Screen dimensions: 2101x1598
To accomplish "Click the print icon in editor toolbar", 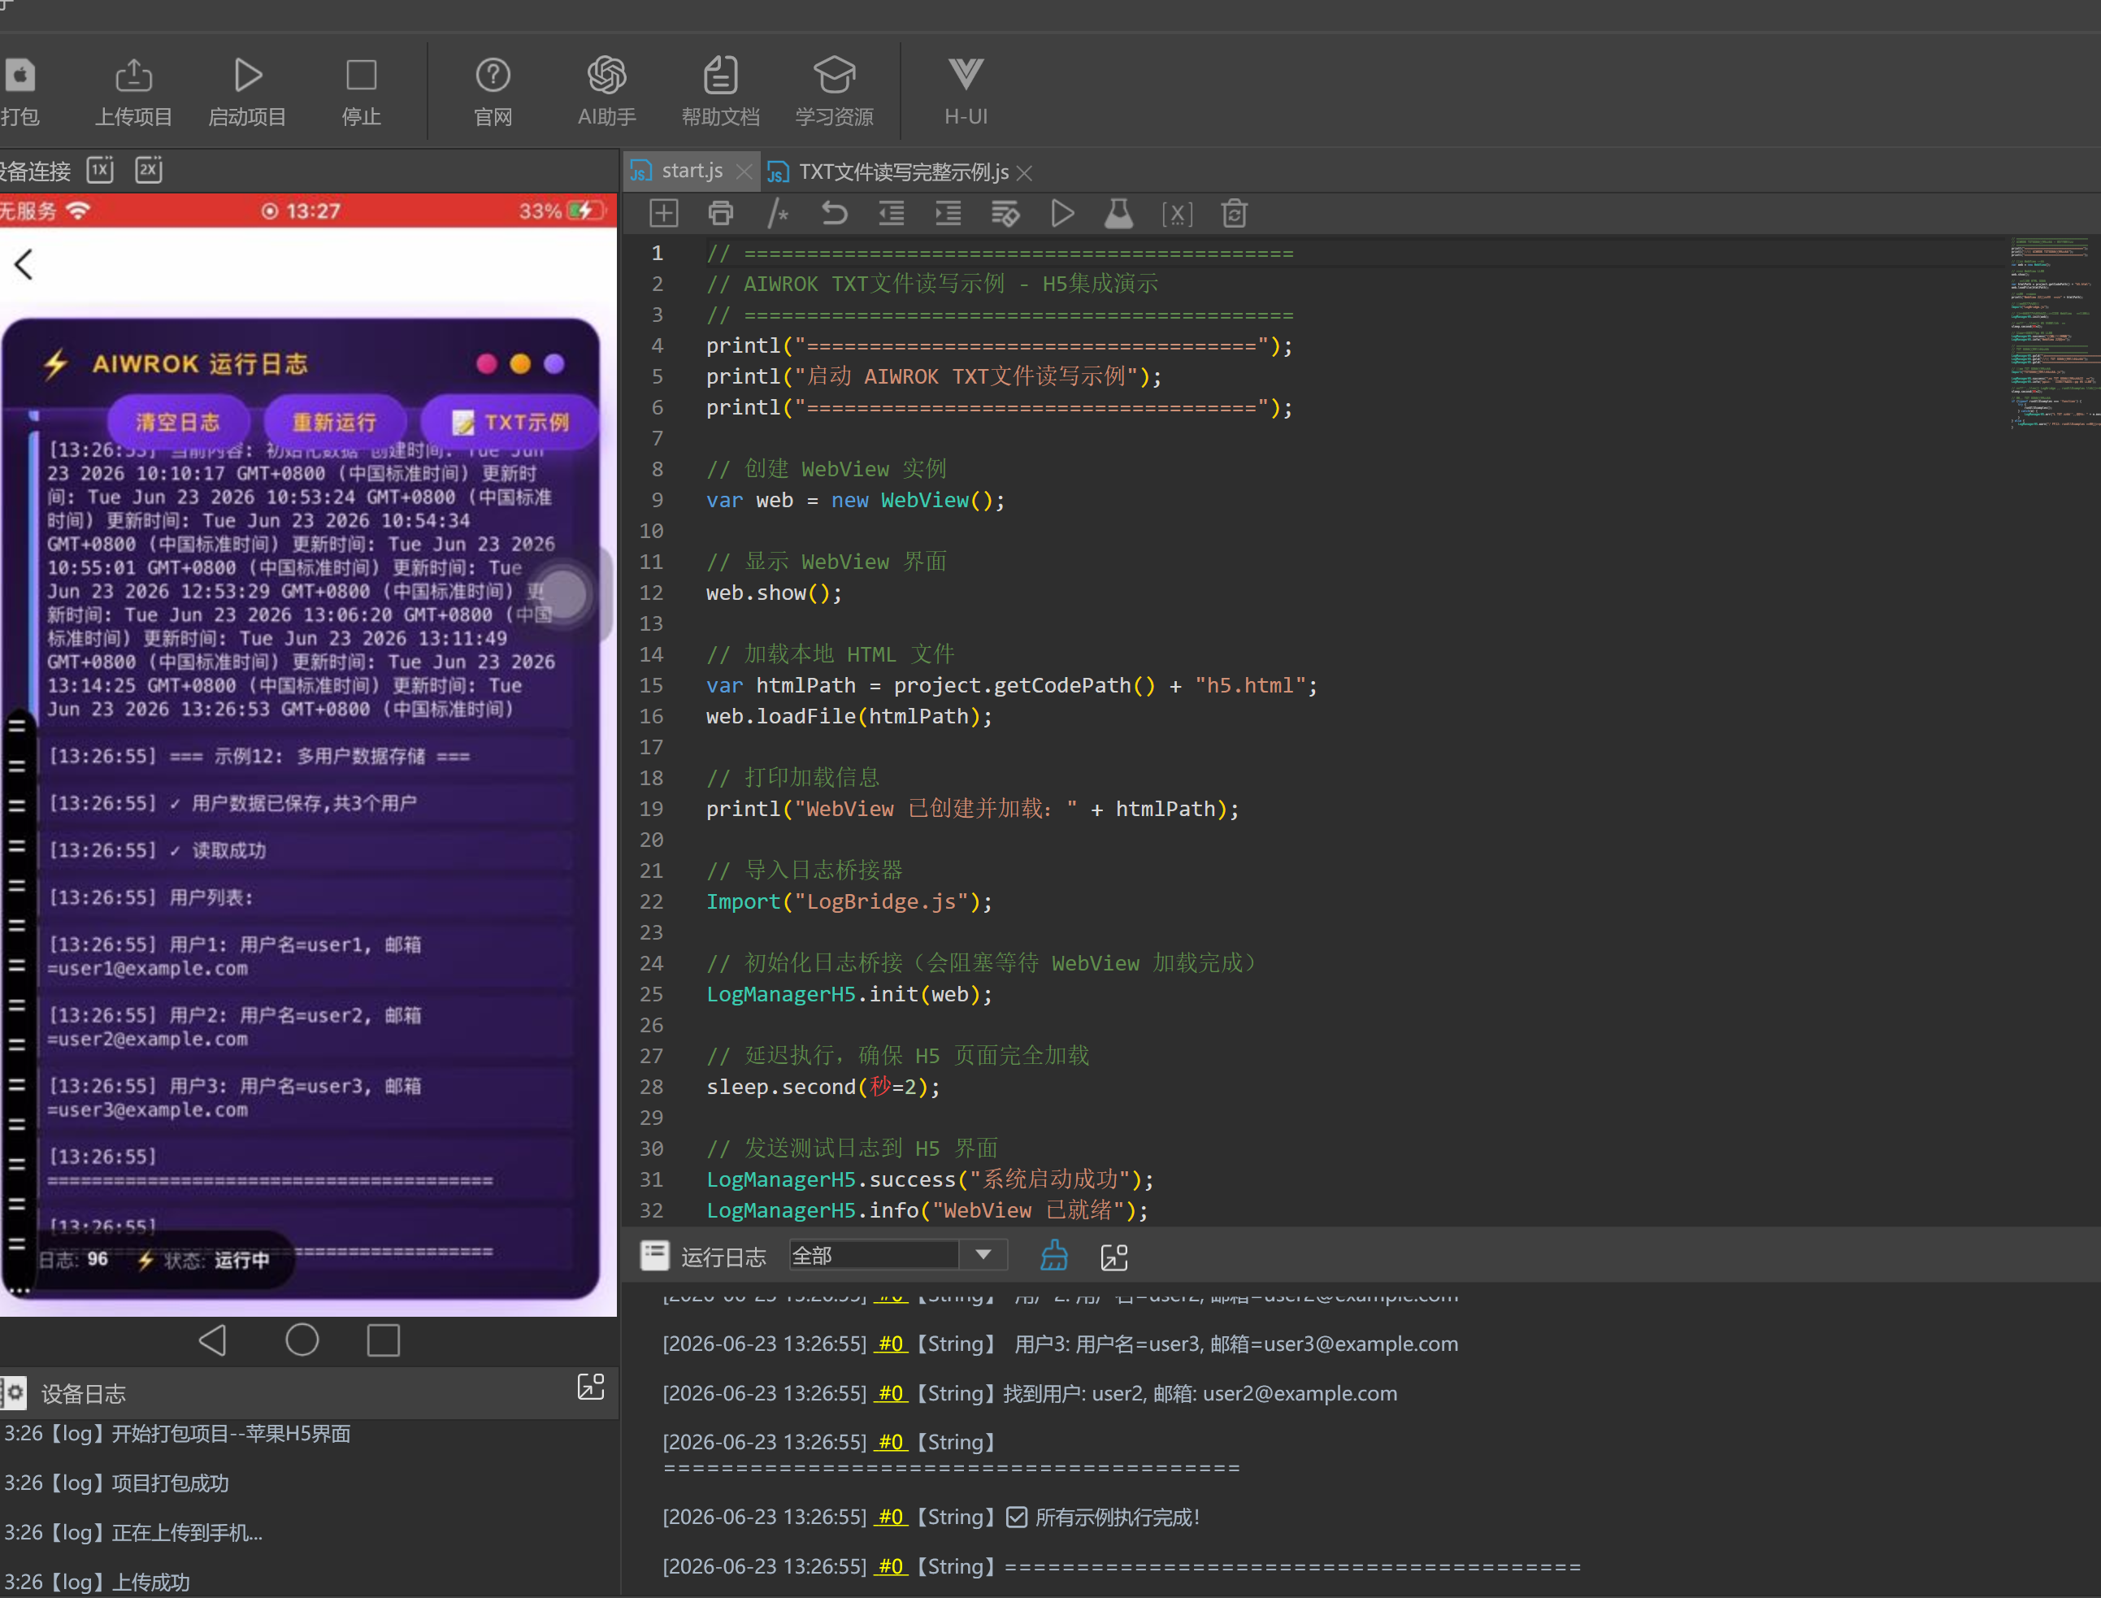I will (x=721, y=213).
